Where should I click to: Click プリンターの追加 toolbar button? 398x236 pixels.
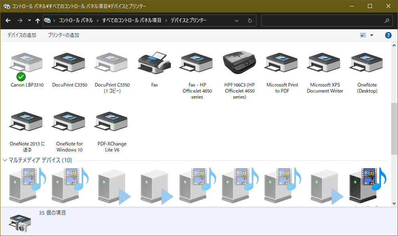coord(63,35)
